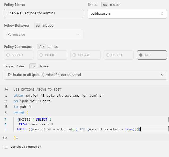This screenshot has width=169, height=157.
Task: Open the public.users table dropdown
Action: pos(127,14)
